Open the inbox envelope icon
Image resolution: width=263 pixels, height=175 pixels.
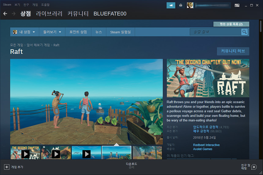click(181, 5)
